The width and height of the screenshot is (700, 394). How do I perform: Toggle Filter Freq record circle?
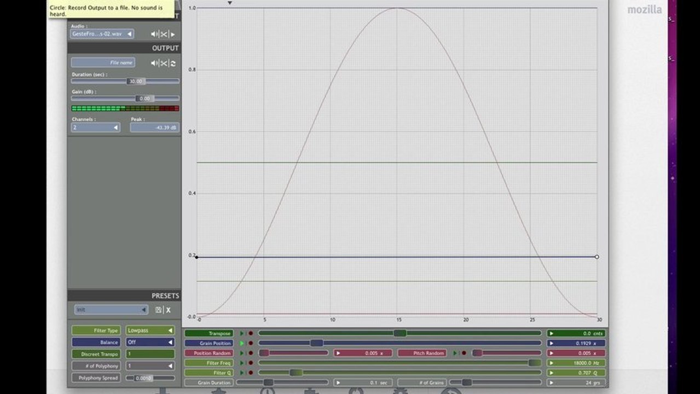coord(251,363)
